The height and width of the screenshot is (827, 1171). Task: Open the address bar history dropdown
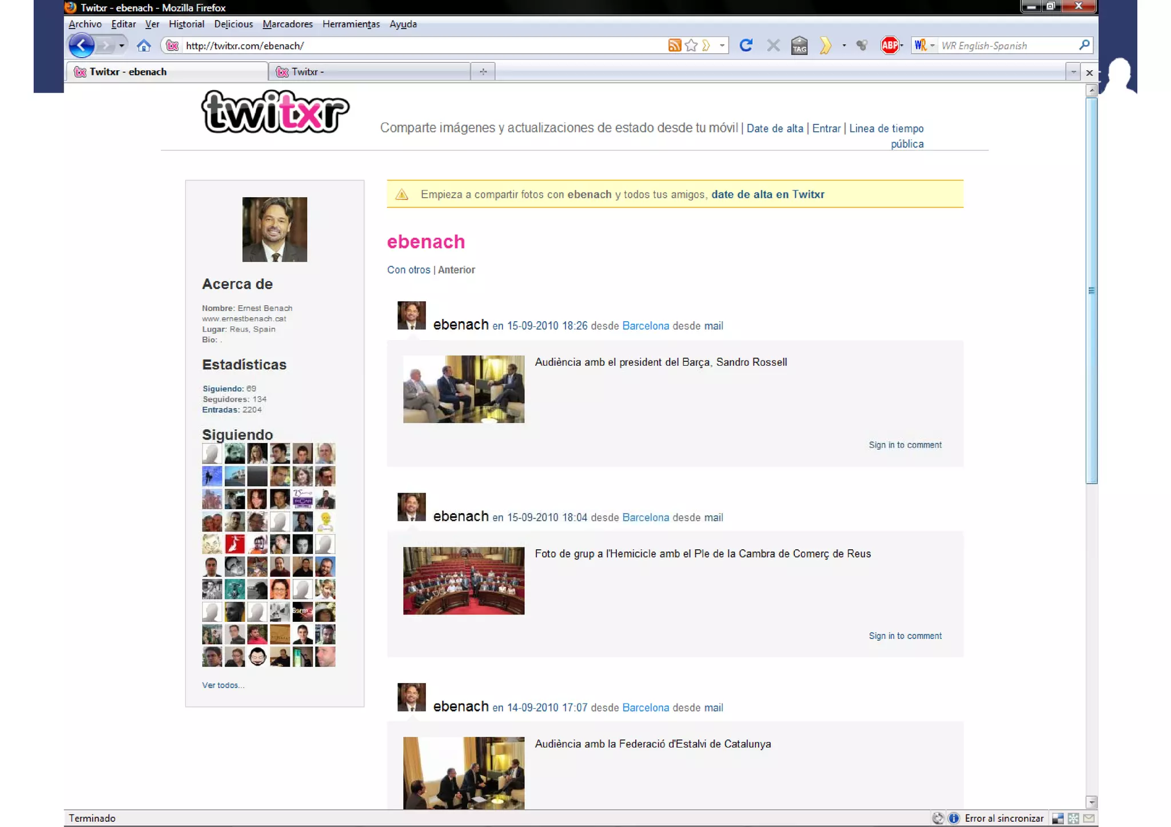(x=722, y=46)
